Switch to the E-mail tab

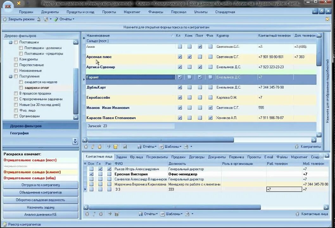(269, 157)
